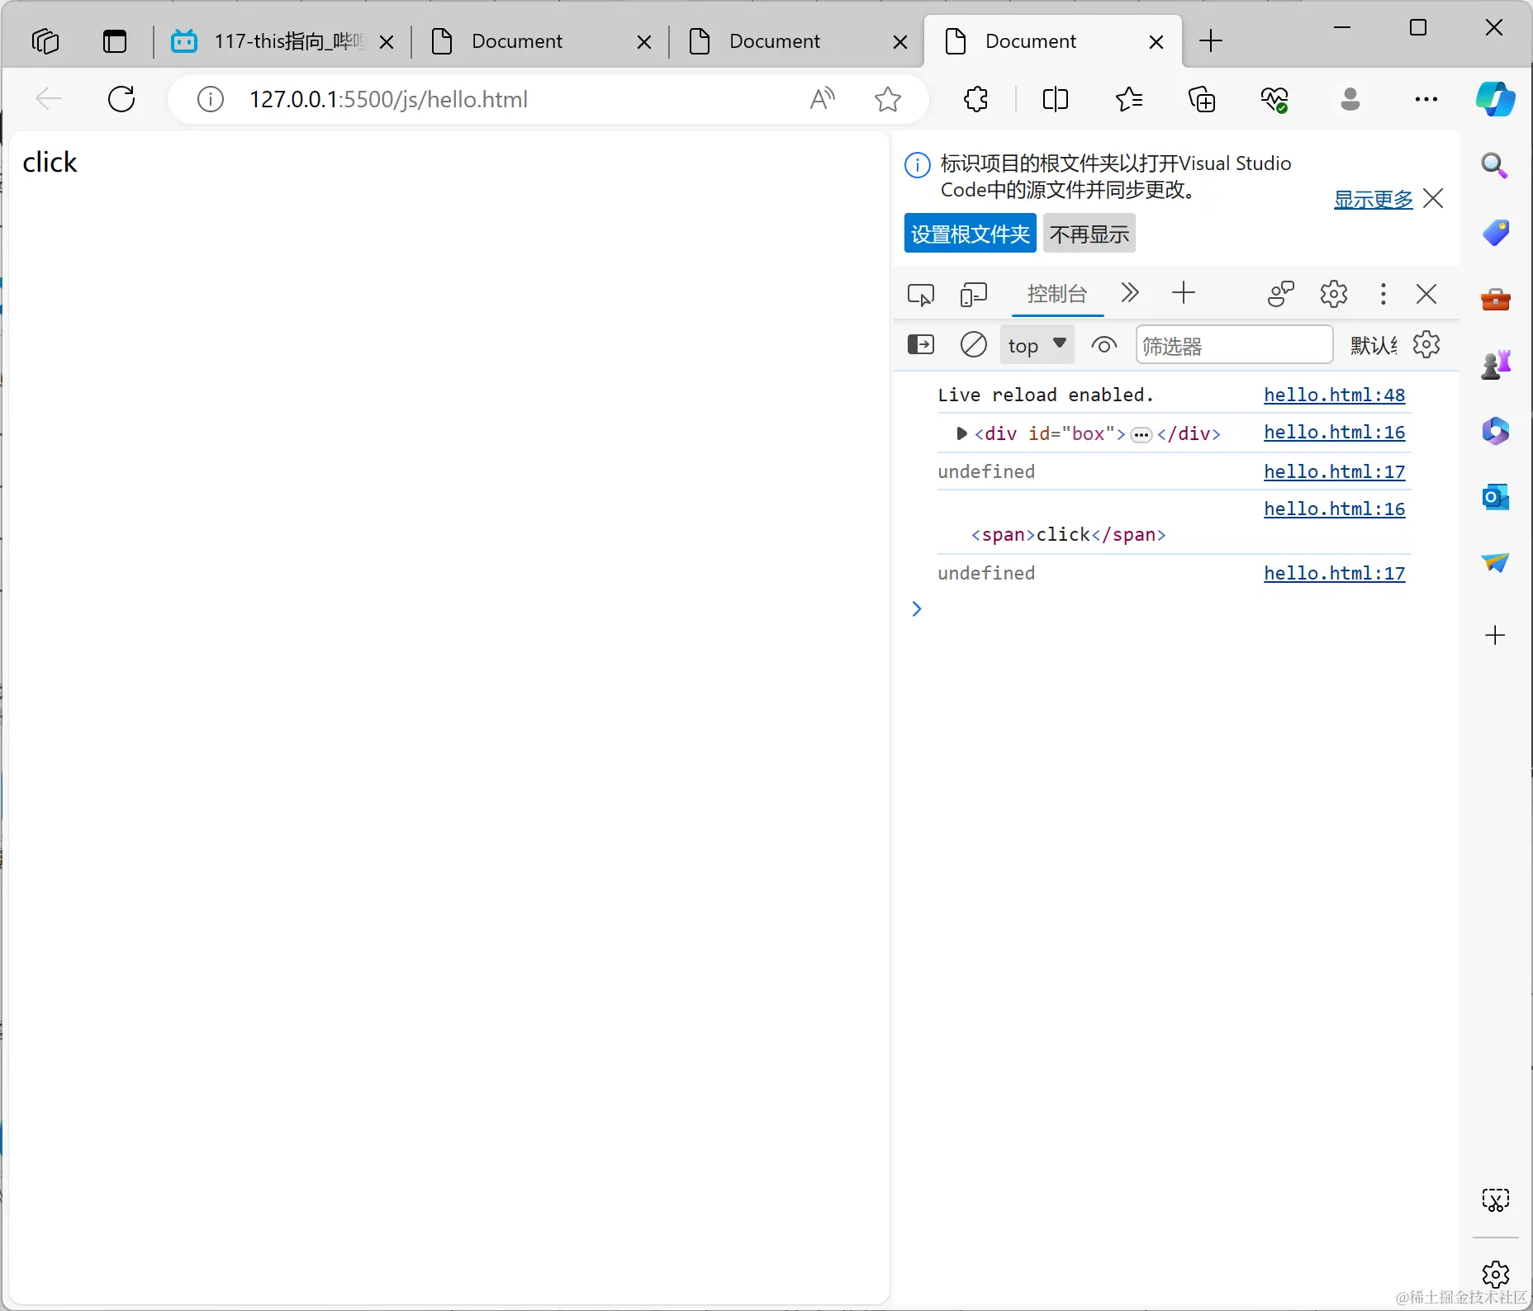Add this page to favorites star
Screen dimensions: 1533x1311
point(888,99)
